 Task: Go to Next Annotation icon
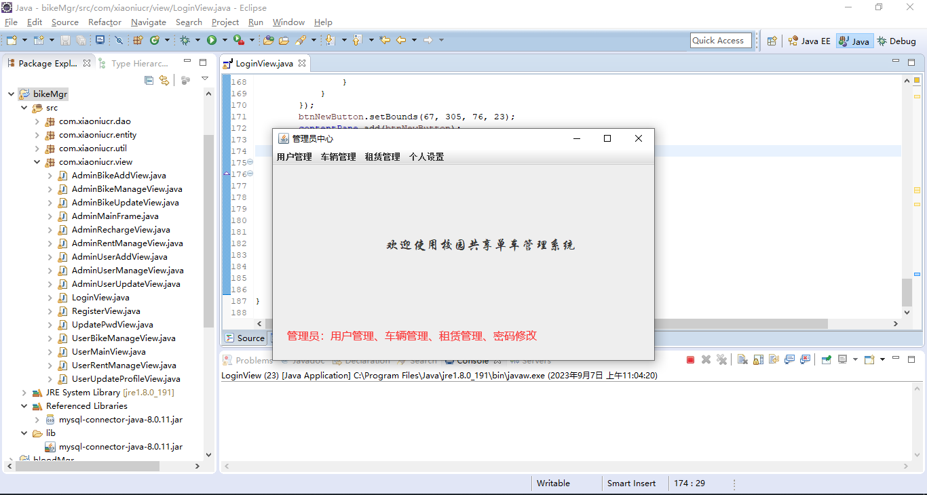[330, 40]
